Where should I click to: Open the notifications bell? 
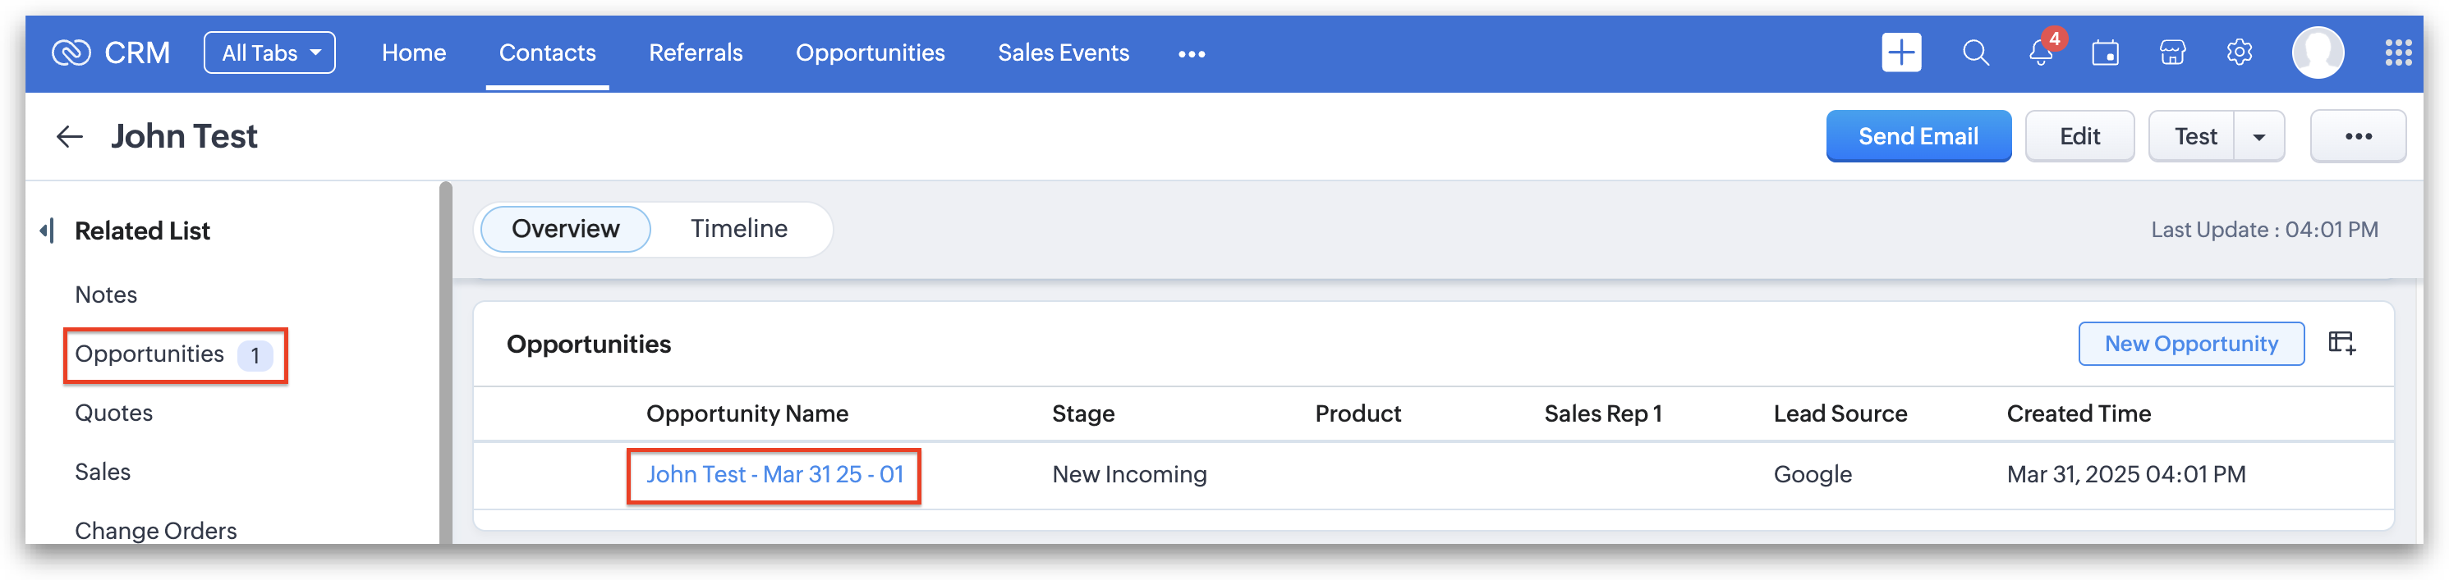2040,53
